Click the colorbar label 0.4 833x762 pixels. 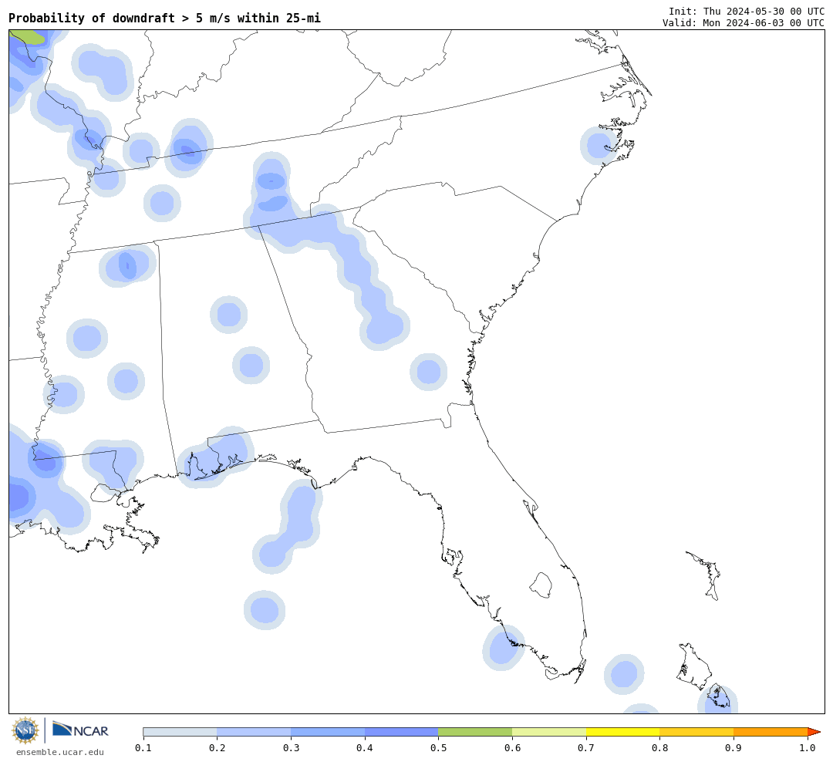pyautogui.click(x=365, y=748)
